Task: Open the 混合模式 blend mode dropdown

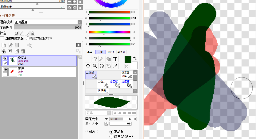Action: [79, 22]
